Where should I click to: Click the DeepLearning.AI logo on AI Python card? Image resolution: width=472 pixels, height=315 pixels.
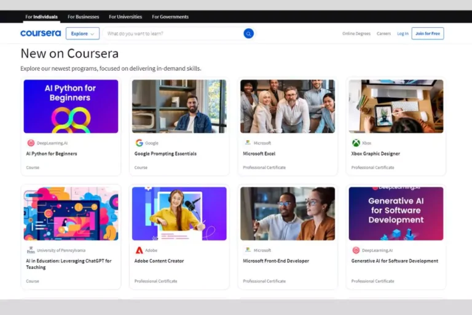click(31, 143)
